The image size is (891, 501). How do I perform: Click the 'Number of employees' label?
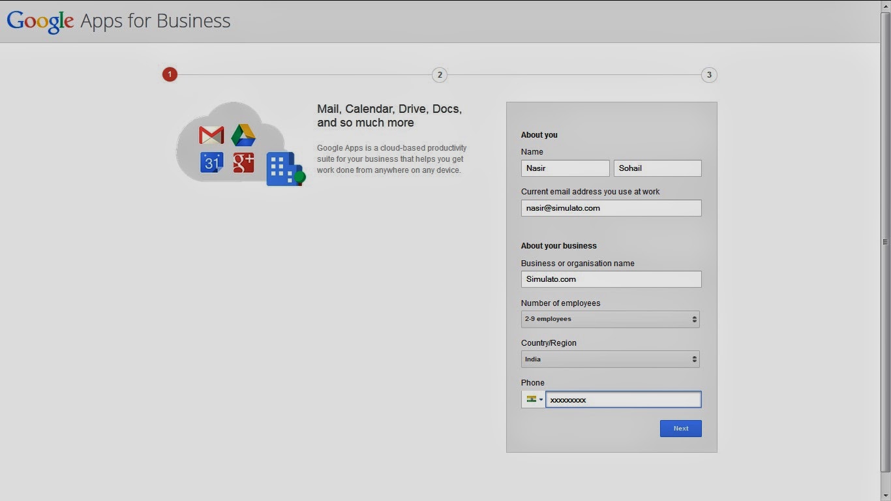coord(561,303)
